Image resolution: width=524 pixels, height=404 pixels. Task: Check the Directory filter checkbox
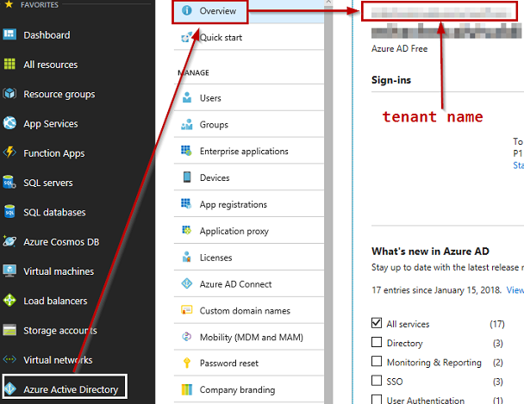point(377,342)
